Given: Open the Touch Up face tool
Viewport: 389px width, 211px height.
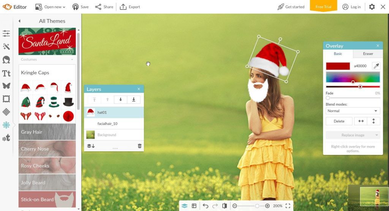Looking at the screenshot, I should point(6,60).
